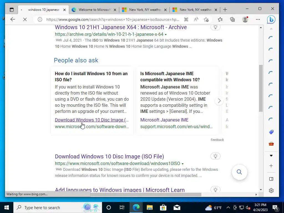Open the Tools briefcase sidebar icon
Image resolution: width=284 pixels, height=213 pixels.
pyautogui.click(x=271, y=144)
